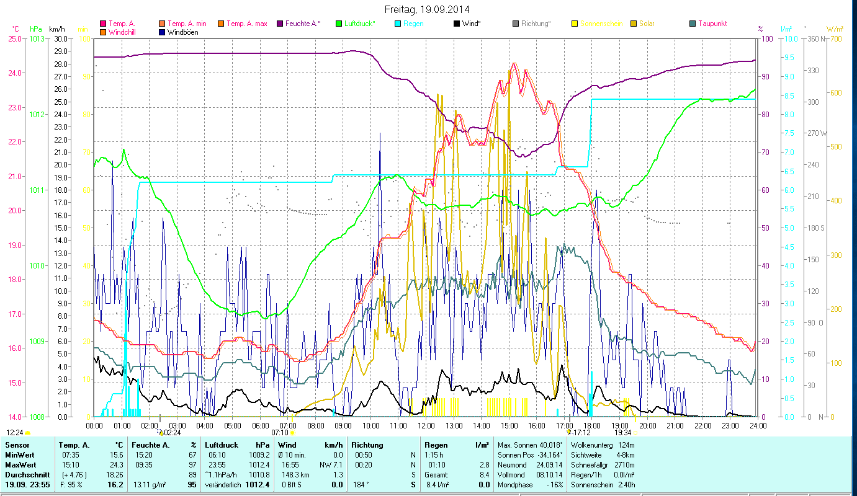Click the '19.09. 23:55' timestamp

(x=27, y=484)
